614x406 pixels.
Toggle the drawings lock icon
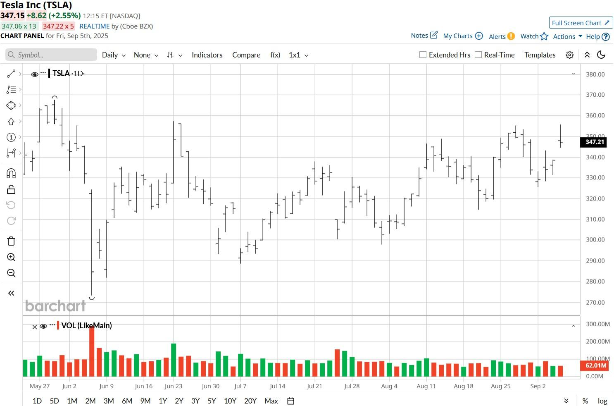coord(11,189)
